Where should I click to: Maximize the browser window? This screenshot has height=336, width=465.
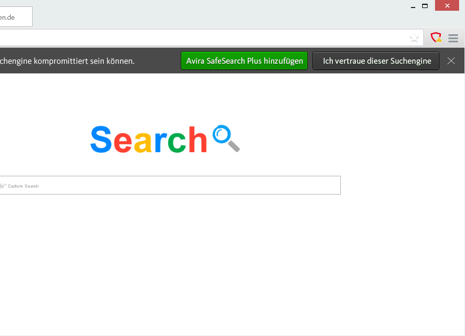coord(425,6)
